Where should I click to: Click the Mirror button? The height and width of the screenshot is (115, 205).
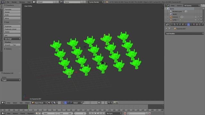point(12,19)
